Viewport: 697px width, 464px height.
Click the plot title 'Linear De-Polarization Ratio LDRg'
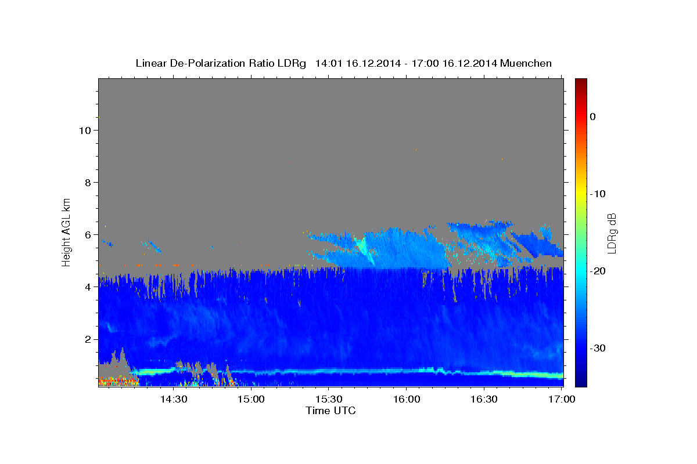221,63
